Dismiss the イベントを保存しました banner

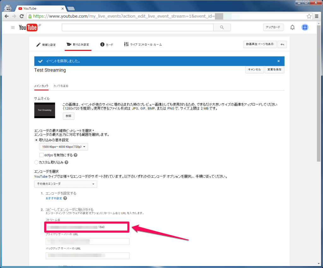coord(278,61)
